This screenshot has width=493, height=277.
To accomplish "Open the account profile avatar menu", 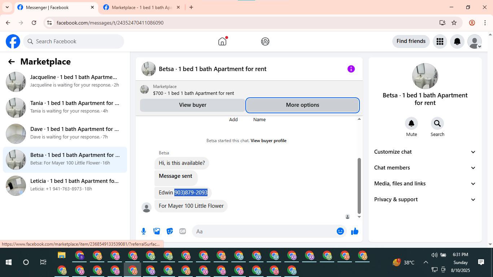I will [475, 41].
